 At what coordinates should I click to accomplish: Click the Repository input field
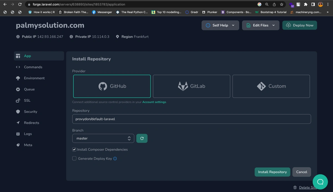191,119
